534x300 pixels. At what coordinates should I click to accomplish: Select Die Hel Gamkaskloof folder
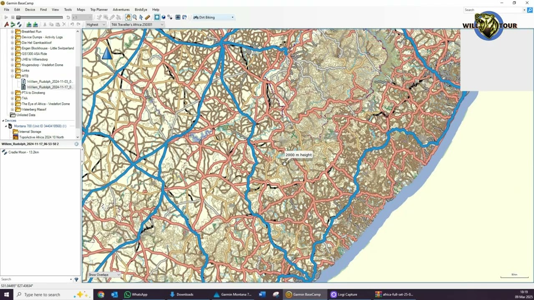pyautogui.click(x=37, y=42)
